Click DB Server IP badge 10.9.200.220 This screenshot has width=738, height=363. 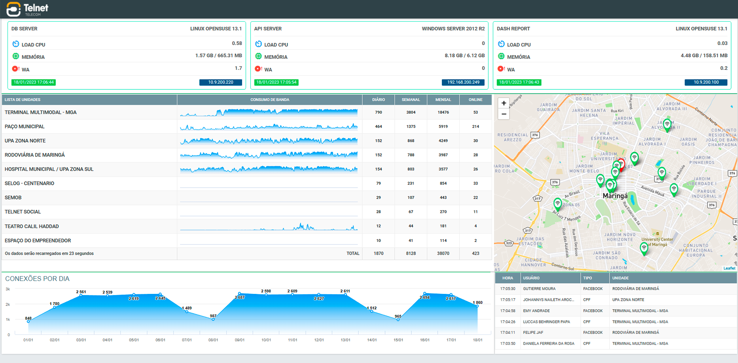221,82
